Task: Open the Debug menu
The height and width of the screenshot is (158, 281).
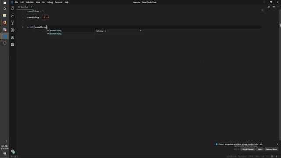Action: point(50,2)
